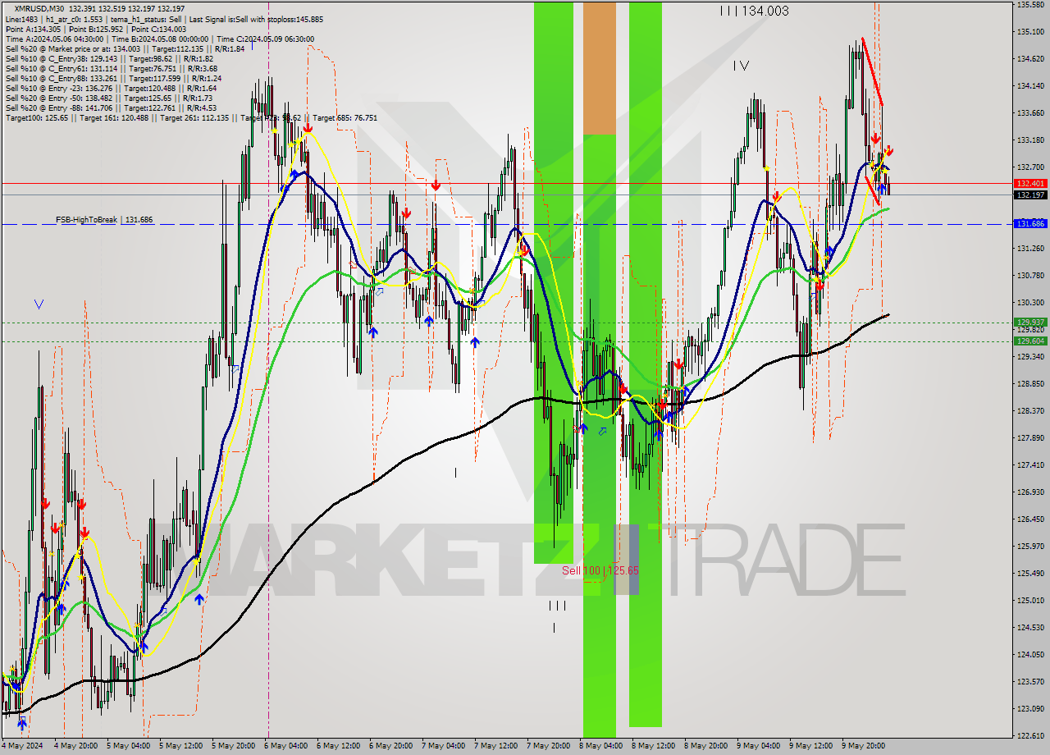
Task: Click the 'Sell %10 @ C_Entry38: 129.143' line
Action: pos(109,58)
